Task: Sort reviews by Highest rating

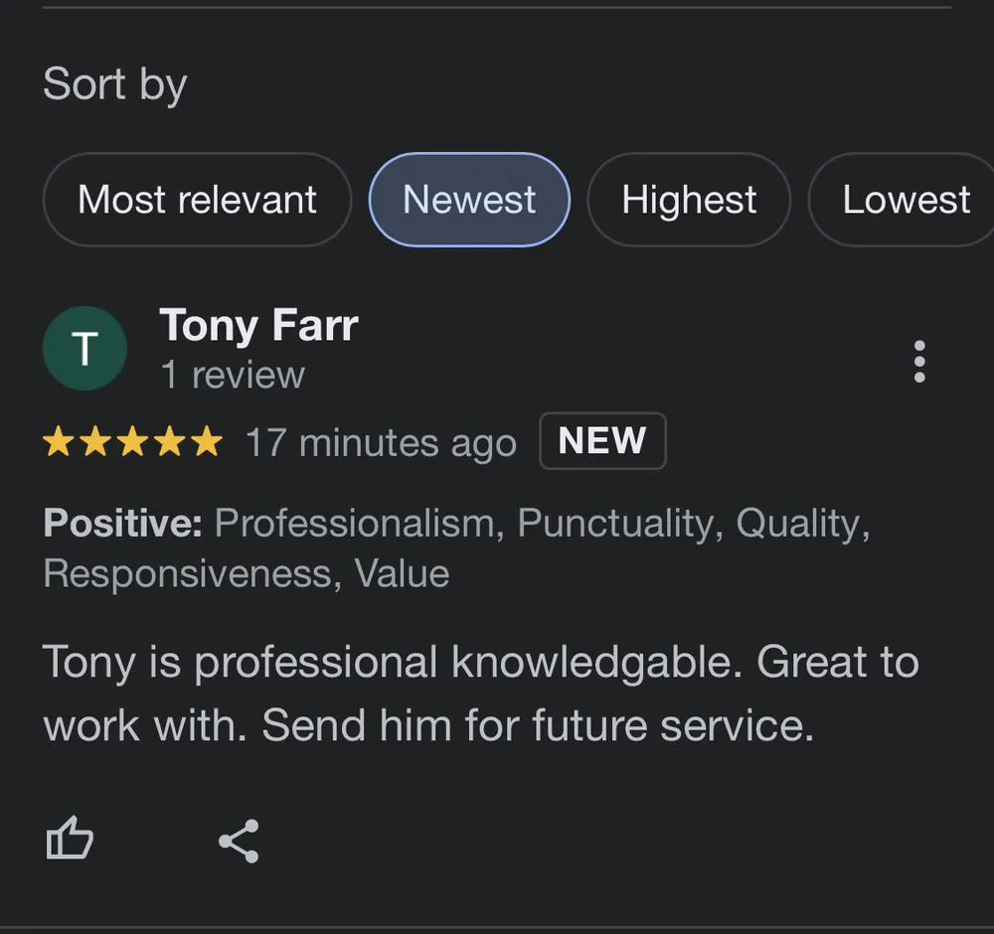Action: (689, 200)
